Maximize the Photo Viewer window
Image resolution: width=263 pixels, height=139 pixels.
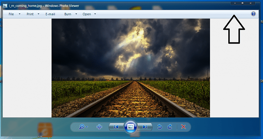tap(242, 3)
